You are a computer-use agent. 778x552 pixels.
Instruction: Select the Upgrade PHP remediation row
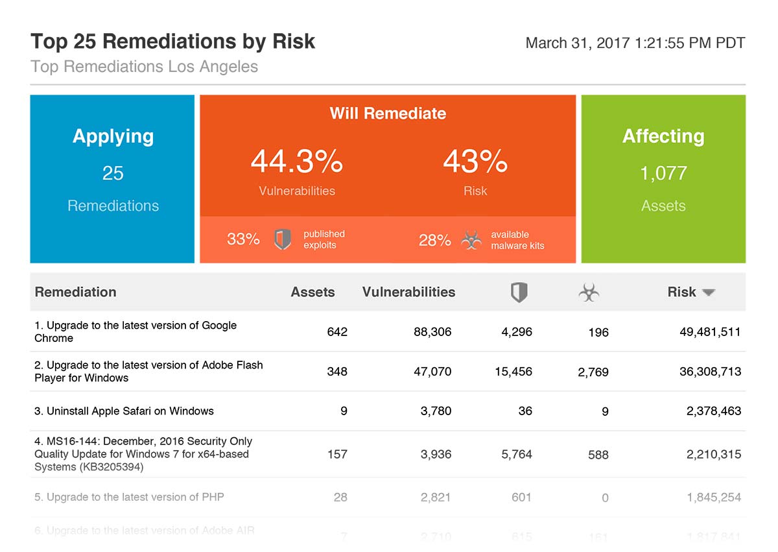(x=129, y=497)
